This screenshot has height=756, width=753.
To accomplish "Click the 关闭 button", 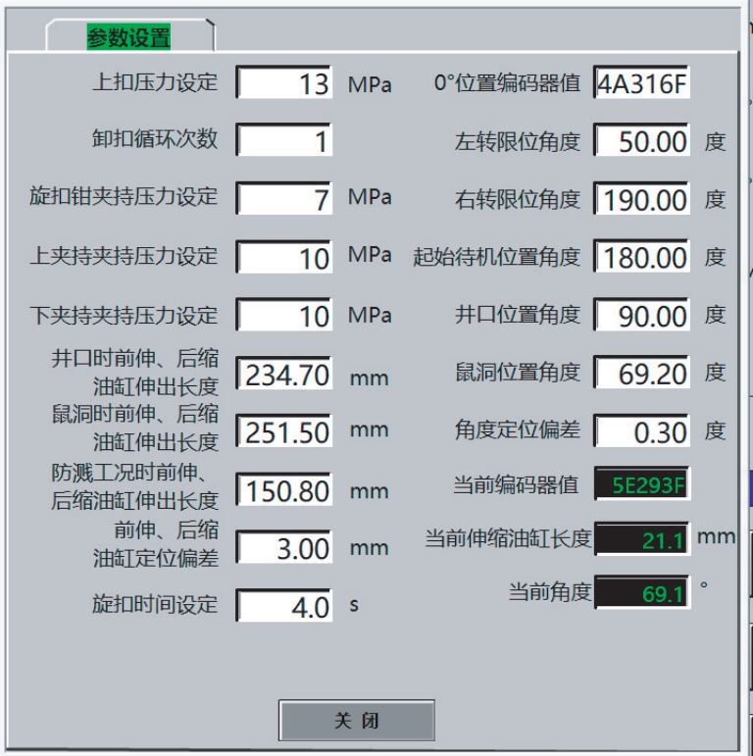I will pyautogui.click(x=357, y=721).
